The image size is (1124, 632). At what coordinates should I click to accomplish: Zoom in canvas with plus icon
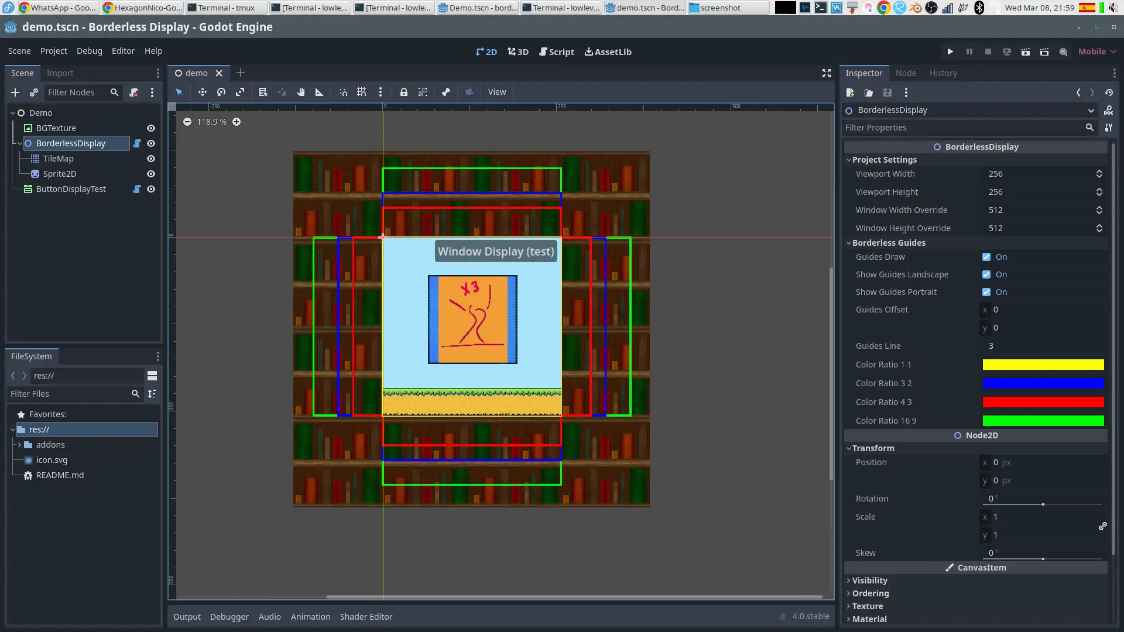237,122
